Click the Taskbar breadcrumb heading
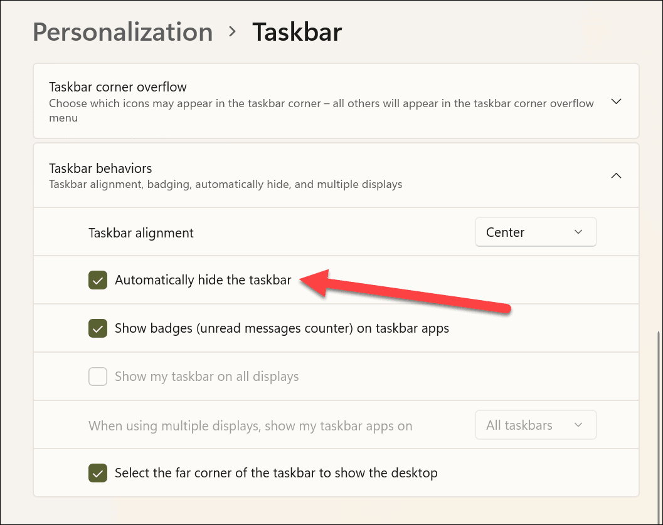This screenshot has width=663, height=525. pyautogui.click(x=297, y=31)
